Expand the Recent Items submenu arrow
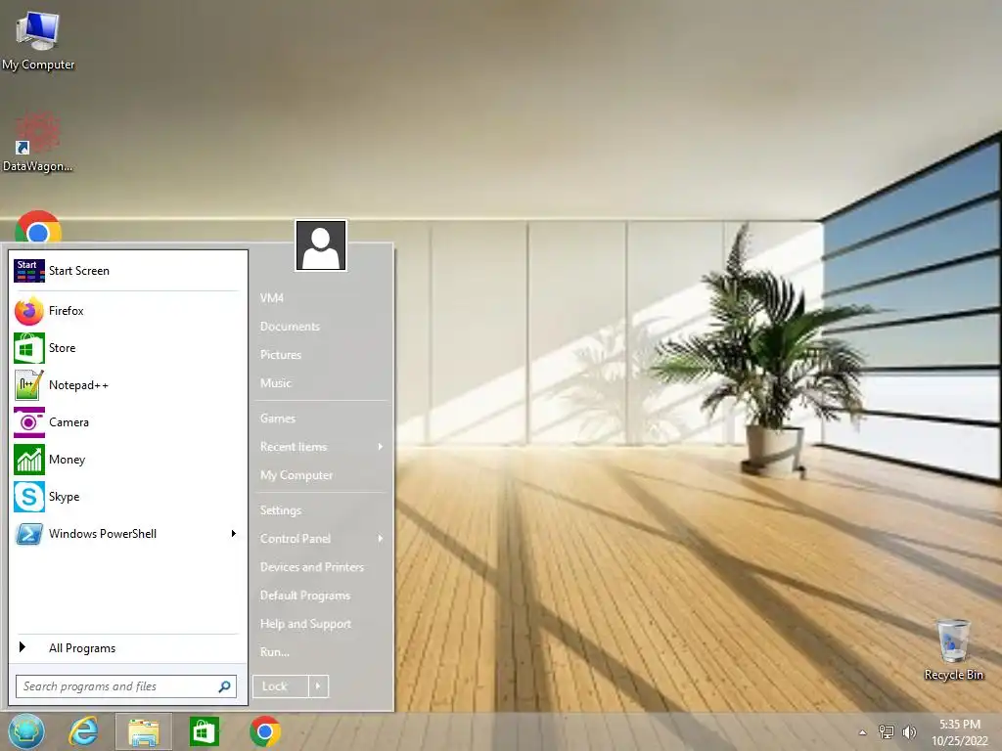1002x751 pixels. point(381,447)
